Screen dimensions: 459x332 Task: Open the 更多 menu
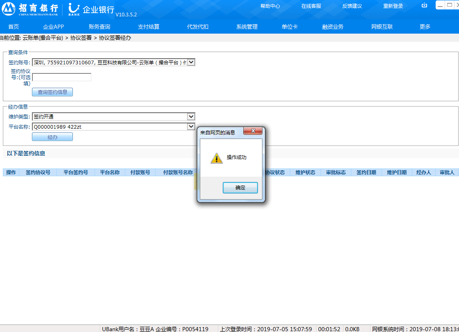[x=425, y=27]
